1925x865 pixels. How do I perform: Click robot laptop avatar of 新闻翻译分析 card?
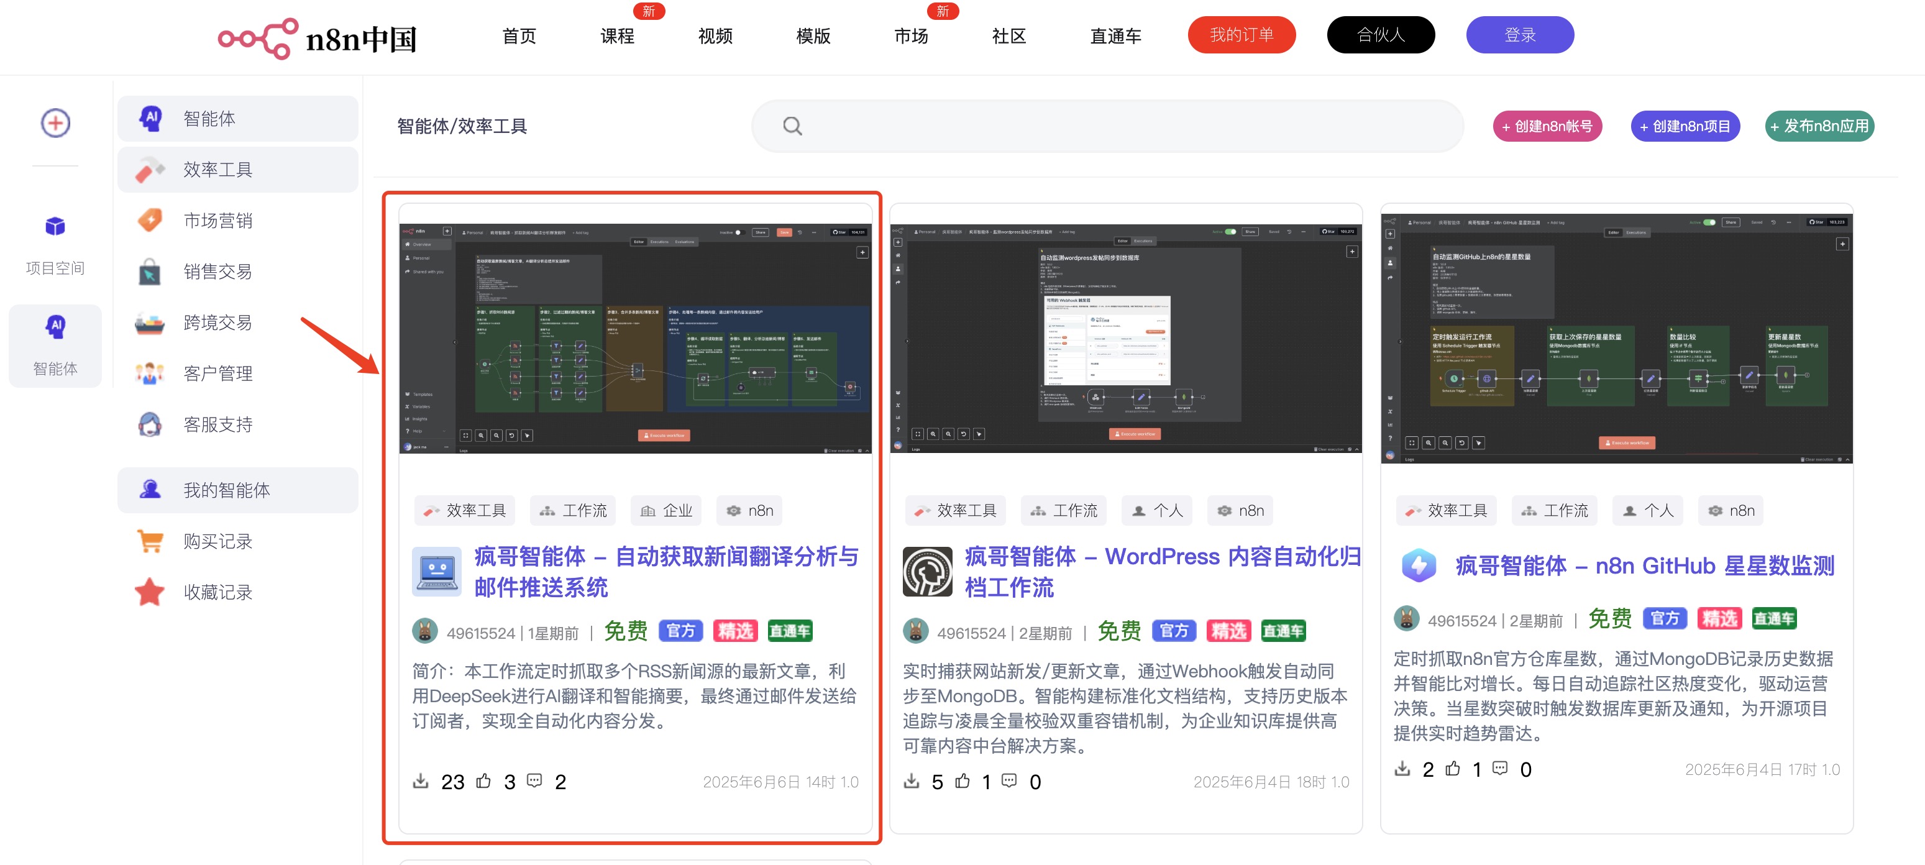point(437,571)
